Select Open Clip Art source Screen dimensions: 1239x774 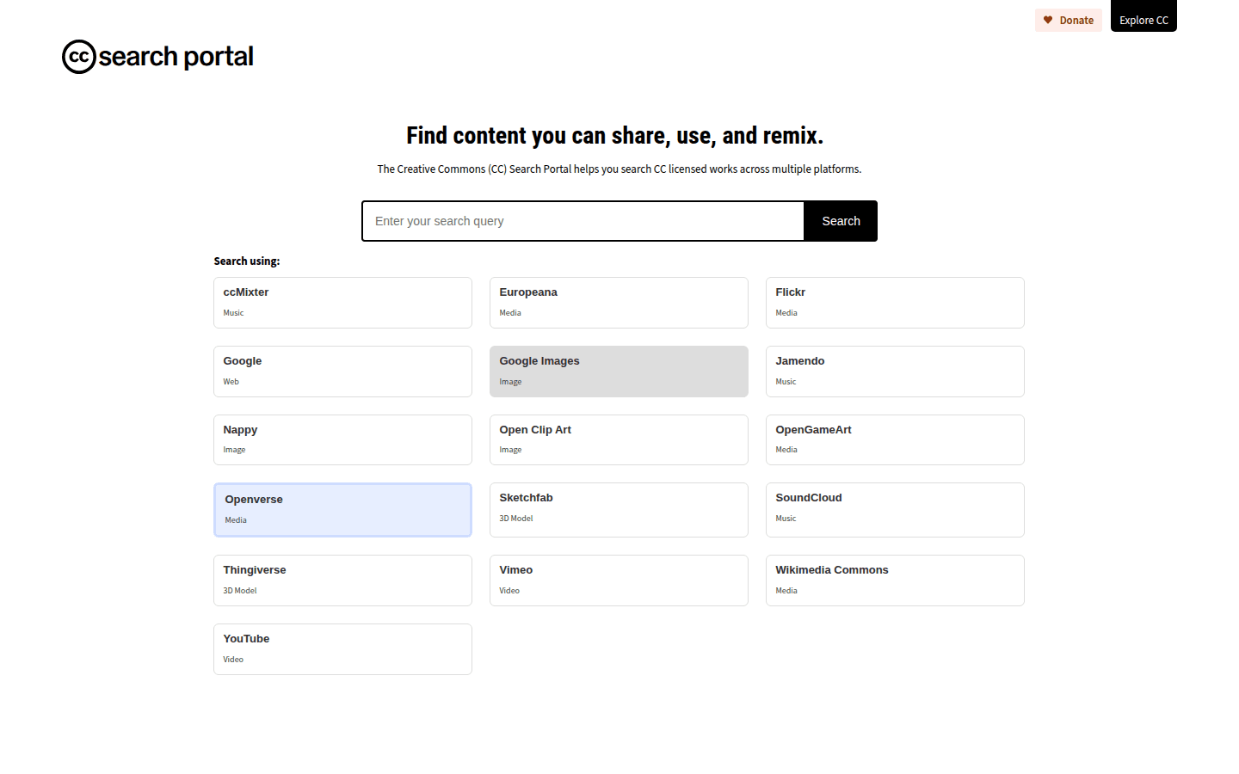point(619,439)
